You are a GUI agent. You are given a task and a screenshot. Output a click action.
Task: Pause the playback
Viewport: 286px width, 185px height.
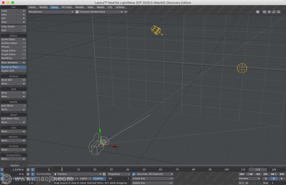click(273, 179)
